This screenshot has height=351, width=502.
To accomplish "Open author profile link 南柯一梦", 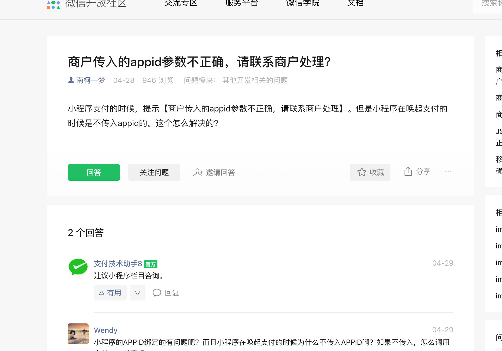I will pyautogui.click(x=90, y=80).
